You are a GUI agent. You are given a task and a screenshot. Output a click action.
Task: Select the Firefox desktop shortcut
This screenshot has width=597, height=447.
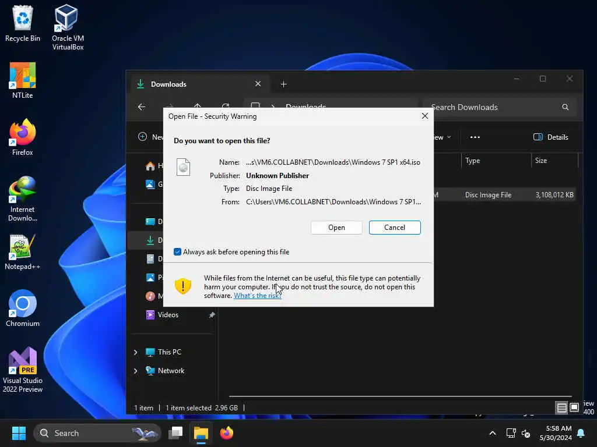[x=23, y=137]
